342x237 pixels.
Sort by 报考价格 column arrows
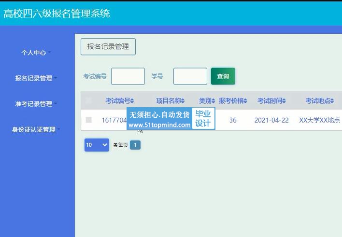click(x=245, y=101)
